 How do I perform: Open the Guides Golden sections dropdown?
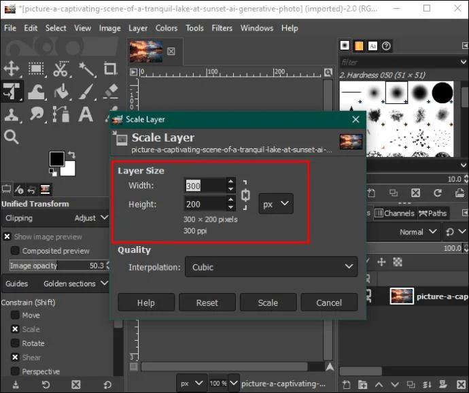click(x=56, y=283)
